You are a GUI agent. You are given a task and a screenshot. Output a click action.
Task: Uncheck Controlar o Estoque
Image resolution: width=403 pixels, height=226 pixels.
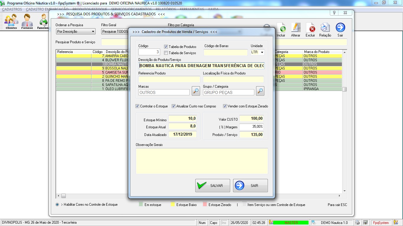coord(137,106)
